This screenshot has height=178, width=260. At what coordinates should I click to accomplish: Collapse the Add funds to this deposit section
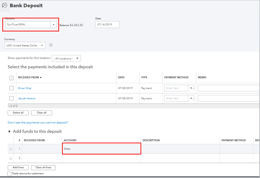pyautogui.click(x=10, y=131)
